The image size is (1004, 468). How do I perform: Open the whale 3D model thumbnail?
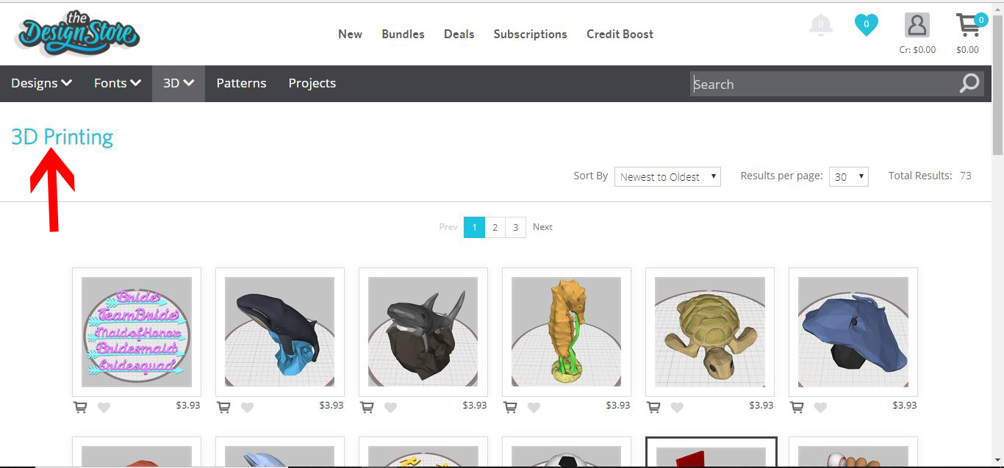(x=280, y=332)
